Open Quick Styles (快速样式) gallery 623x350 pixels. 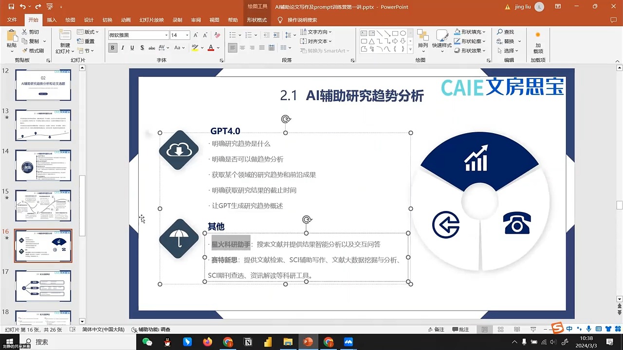click(442, 44)
